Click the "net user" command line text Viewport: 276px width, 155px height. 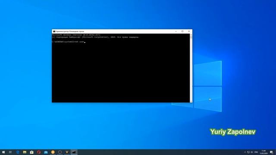click(79, 42)
